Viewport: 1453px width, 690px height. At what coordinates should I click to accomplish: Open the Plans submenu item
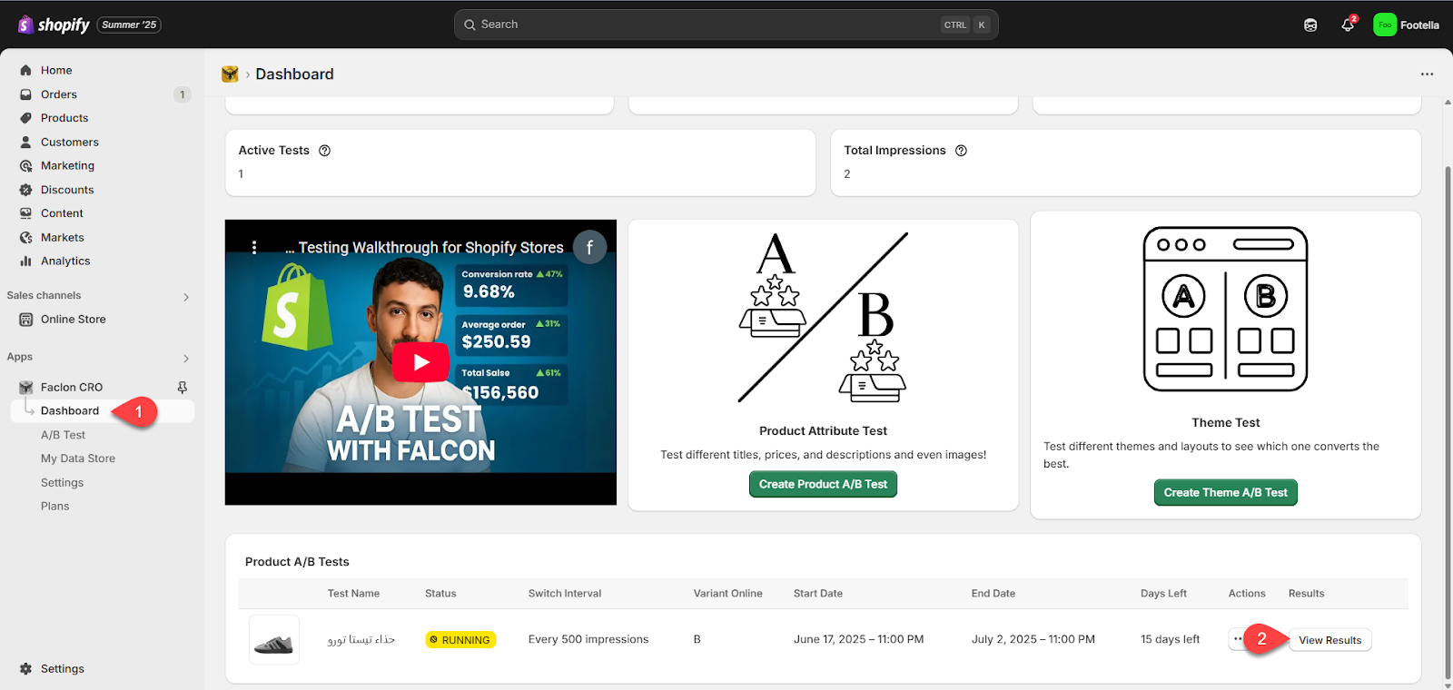(x=54, y=507)
